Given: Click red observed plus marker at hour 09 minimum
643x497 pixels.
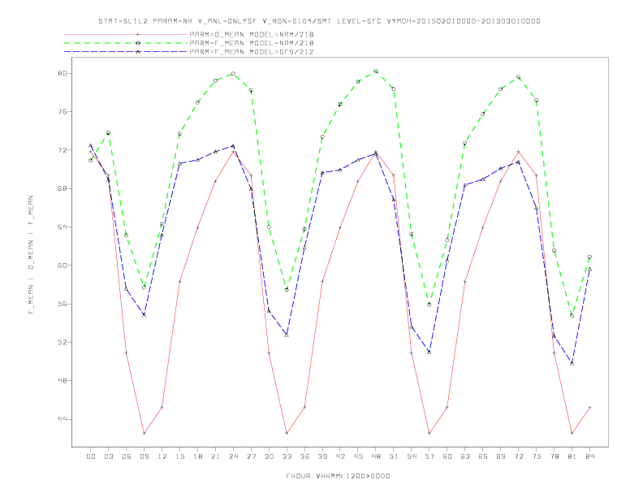Looking at the screenshot, I should click(144, 433).
